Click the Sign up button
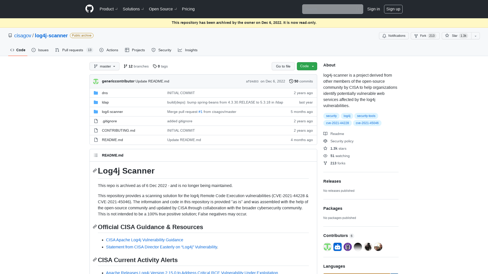Screen dimensions: 488x274 coord(393,9)
